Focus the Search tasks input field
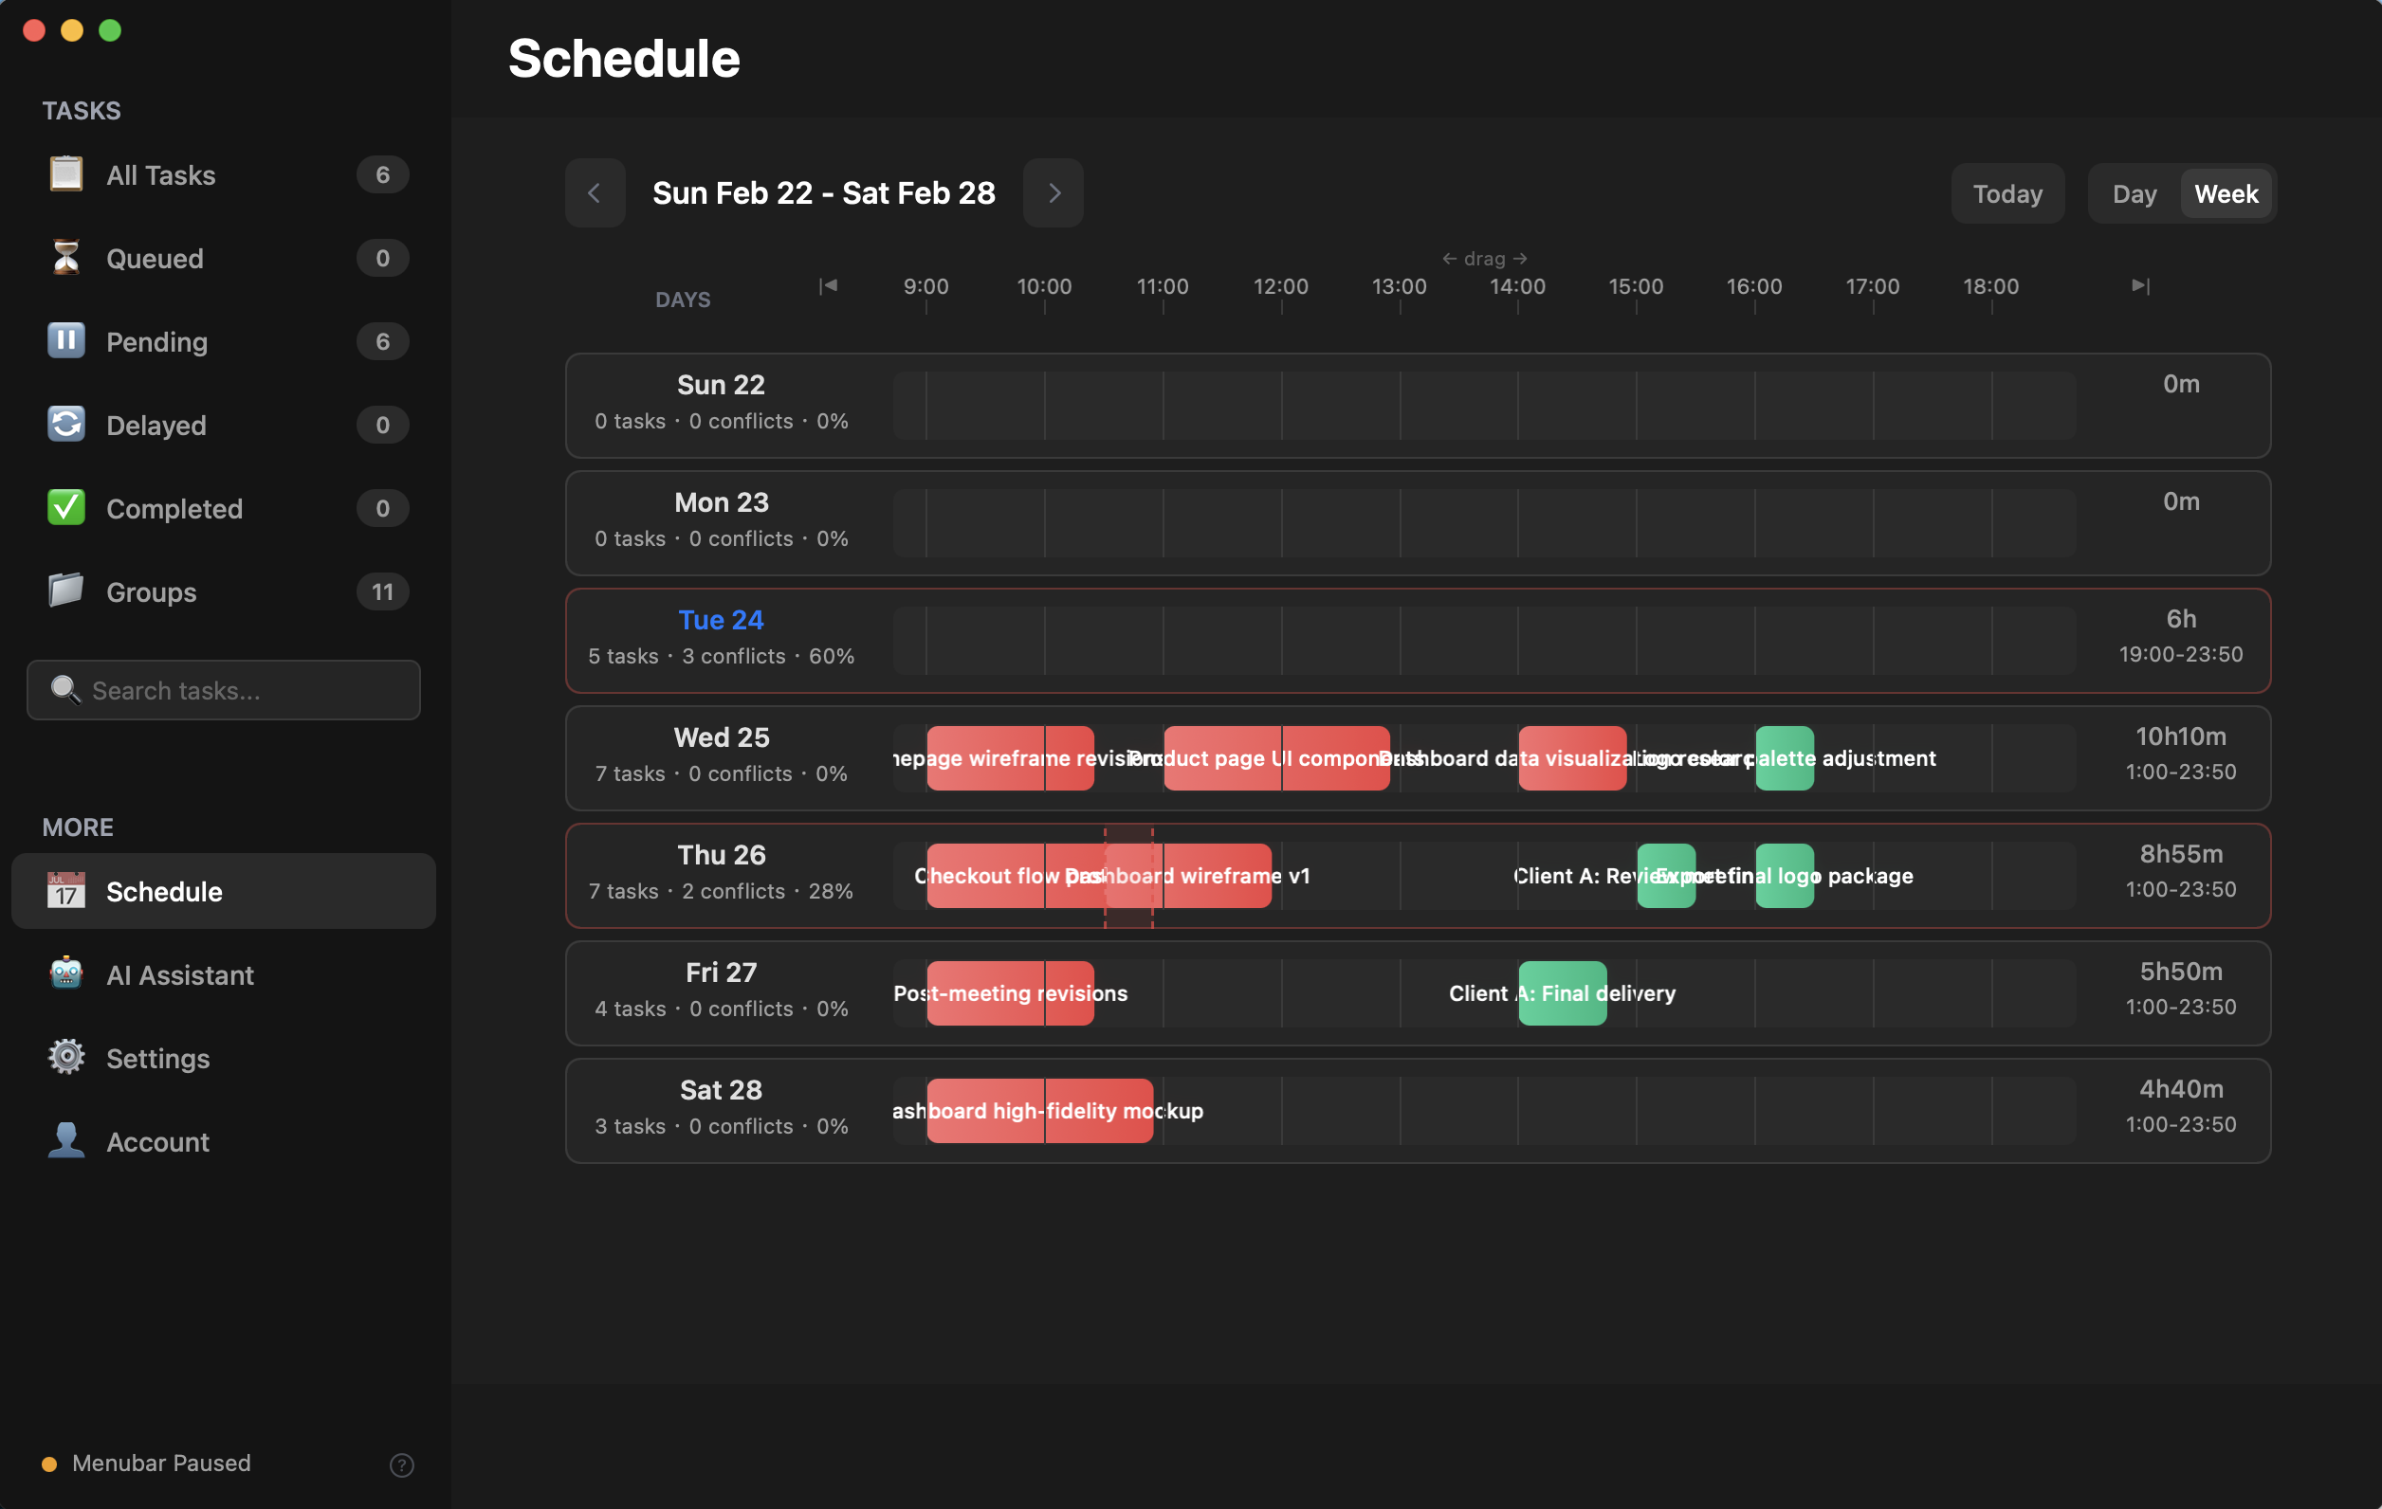 [237, 690]
